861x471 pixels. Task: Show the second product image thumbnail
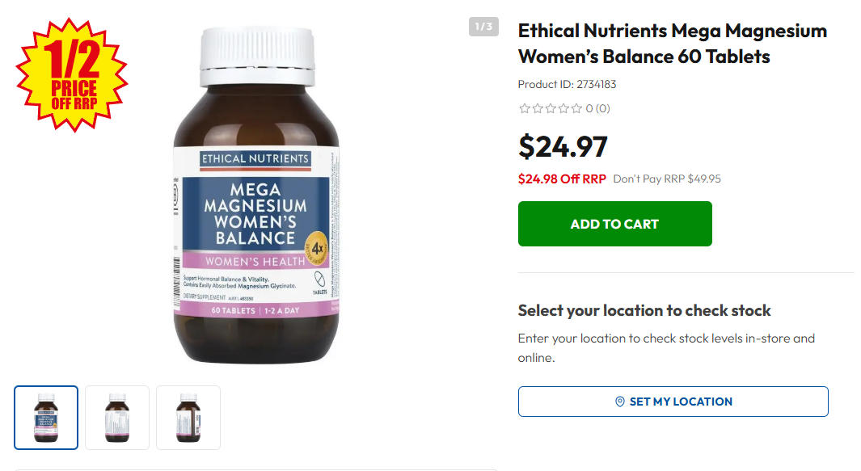[x=117, y=418]
